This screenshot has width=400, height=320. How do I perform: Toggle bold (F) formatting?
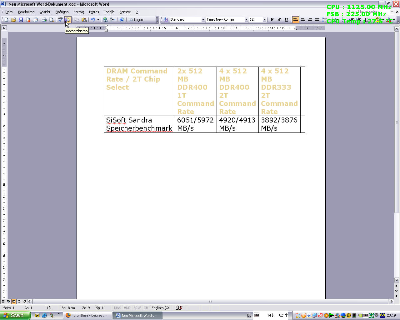272,20
